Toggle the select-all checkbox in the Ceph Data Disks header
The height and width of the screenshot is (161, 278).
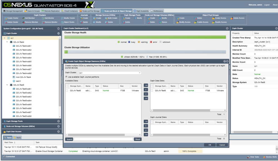click(x=152, y=86)
